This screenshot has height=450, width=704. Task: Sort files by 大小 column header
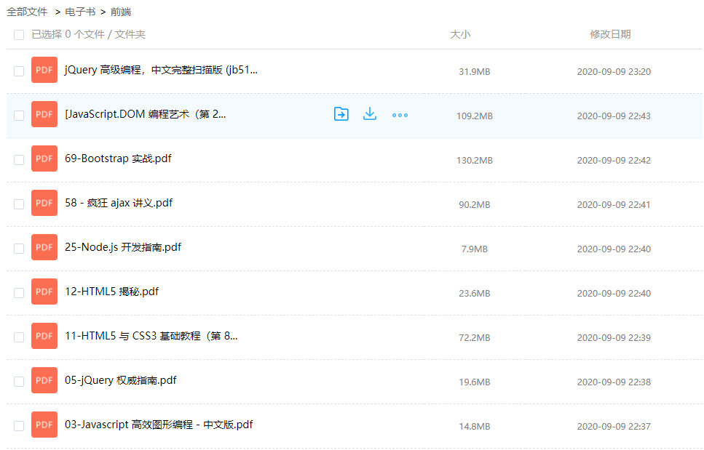(x=460, y=34)
